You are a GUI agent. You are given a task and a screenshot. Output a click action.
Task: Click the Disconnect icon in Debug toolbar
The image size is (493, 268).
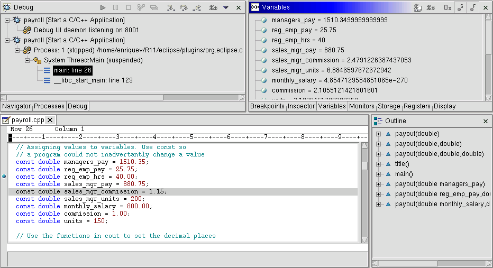coord(141,7)
